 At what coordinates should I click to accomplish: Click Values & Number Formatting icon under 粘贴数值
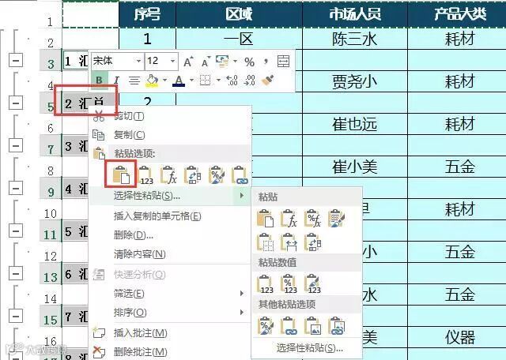[289, 283]
